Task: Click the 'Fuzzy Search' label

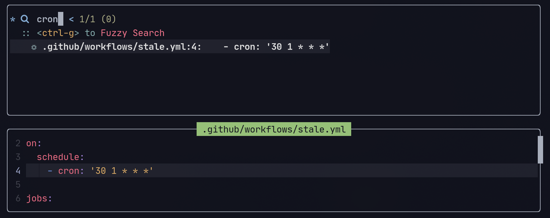Action: point(133,33)
